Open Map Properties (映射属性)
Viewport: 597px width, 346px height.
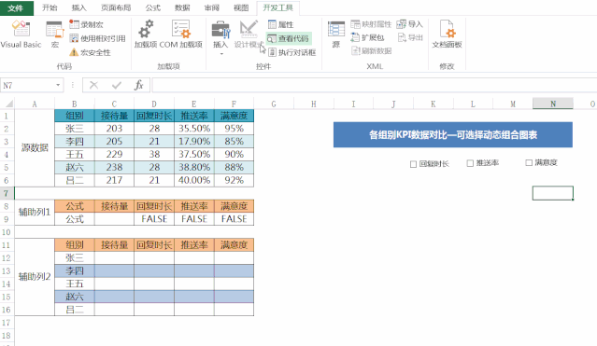pos(371,24)
